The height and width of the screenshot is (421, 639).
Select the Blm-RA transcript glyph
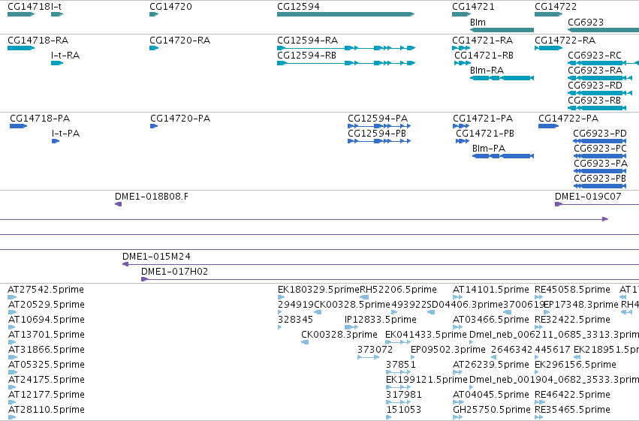(502, 78)
